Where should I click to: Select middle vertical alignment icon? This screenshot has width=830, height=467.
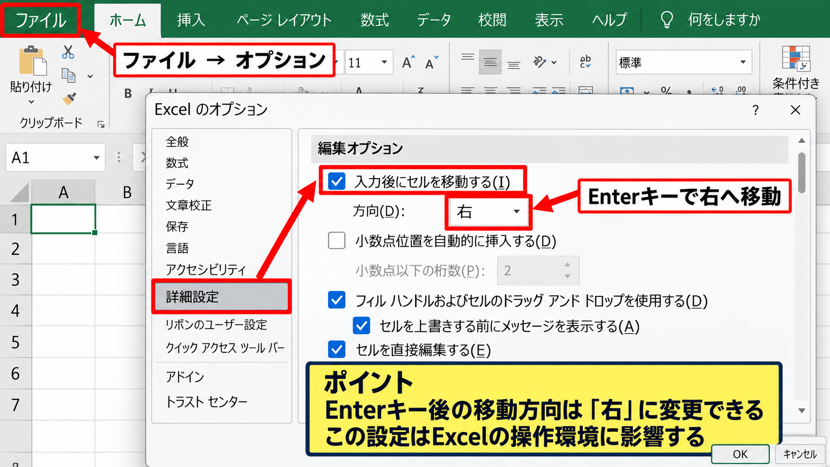(490, 62)
